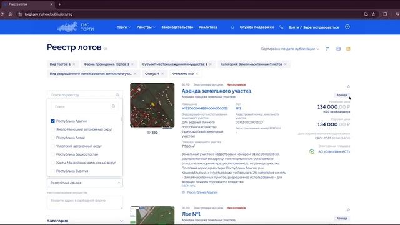400x225 pixels.
Task: Open the Реестры dropdown menu
Action: tap(146, 27)
